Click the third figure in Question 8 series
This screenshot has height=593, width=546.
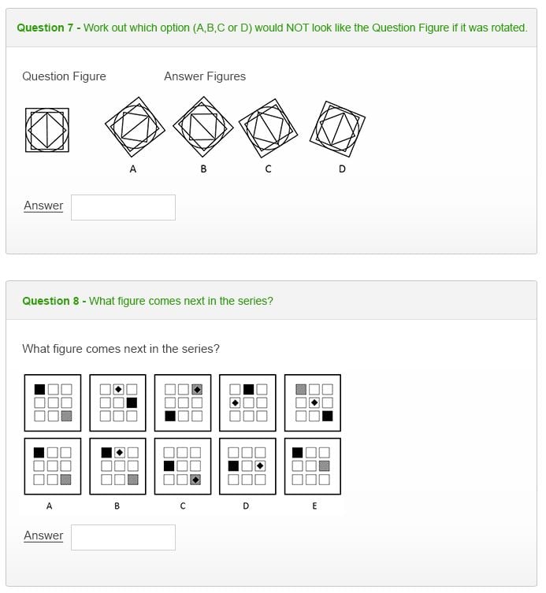pos(183,402)
